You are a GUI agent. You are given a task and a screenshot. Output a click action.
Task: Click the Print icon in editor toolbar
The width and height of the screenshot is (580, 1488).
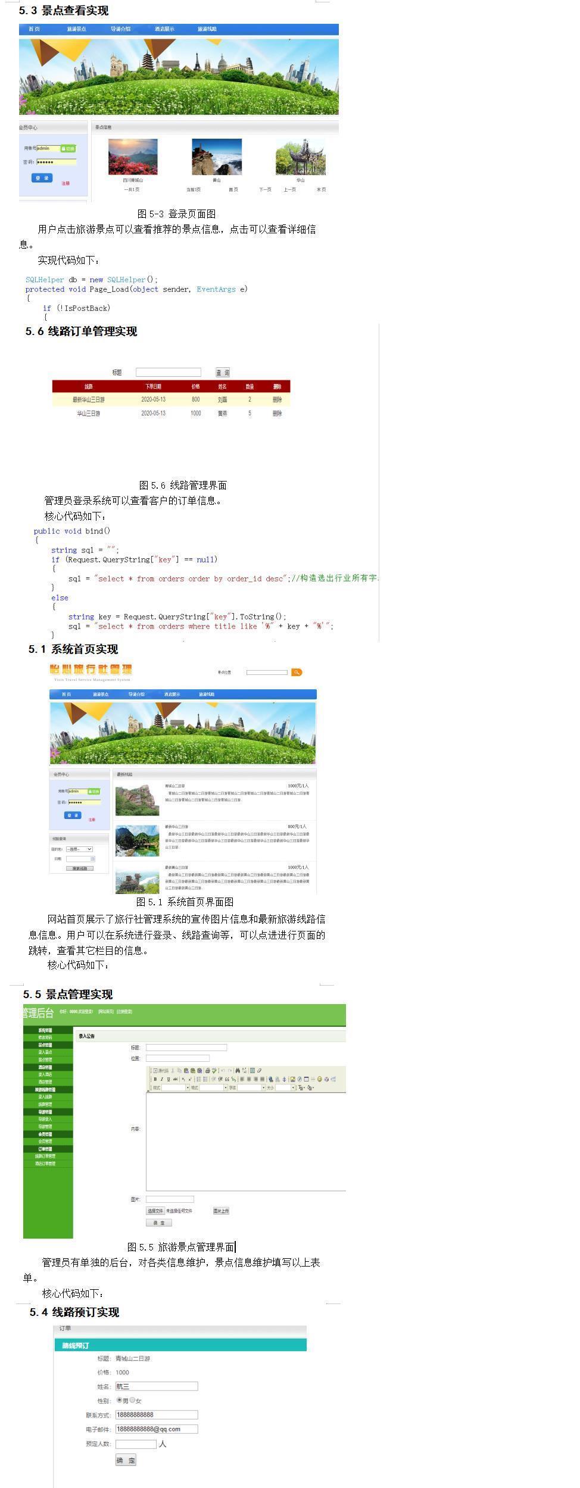pos(207,1070)
